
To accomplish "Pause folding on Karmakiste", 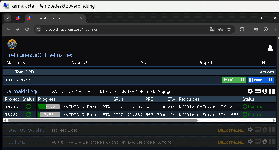I will [272, 91].
